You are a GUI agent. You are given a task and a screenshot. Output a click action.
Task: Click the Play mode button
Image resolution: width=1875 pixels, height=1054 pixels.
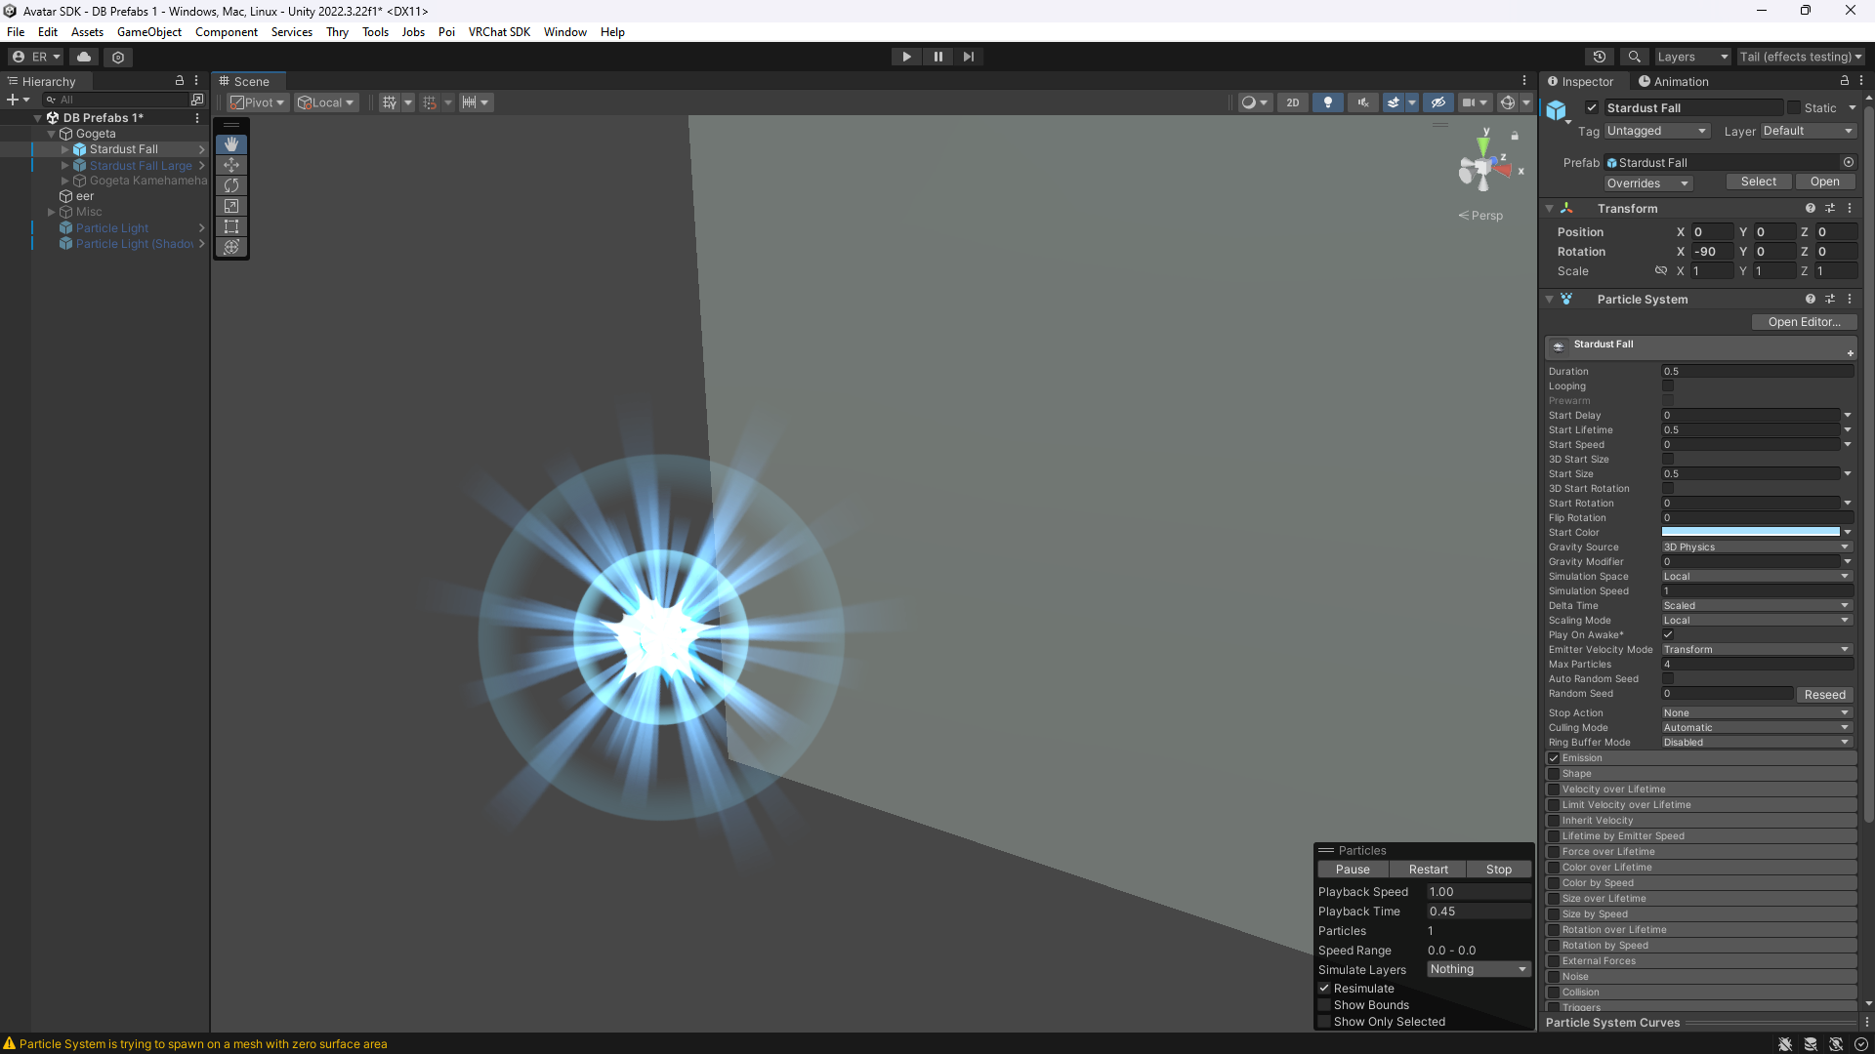pyautogui.click(x=906, y=57)
